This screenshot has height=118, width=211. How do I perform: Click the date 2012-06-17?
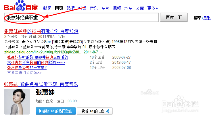coord(122,62)
